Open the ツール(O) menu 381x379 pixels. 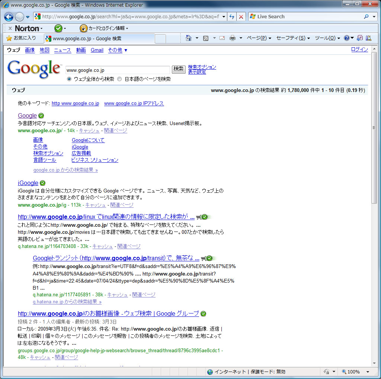(x=327, y=38)
